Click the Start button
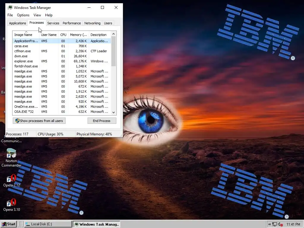304x228 pixels. pyautogui.click(x=9, y=224)
